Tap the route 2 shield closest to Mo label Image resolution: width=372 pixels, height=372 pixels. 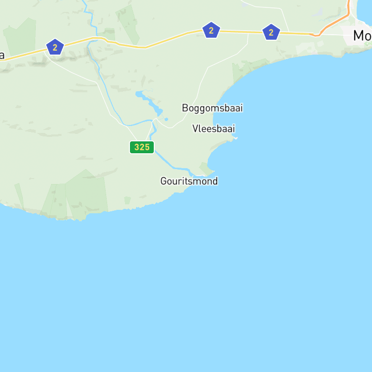[271, 32]
